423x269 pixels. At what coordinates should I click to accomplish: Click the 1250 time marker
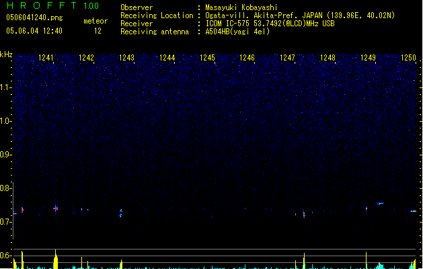click(x=408, y=58)
